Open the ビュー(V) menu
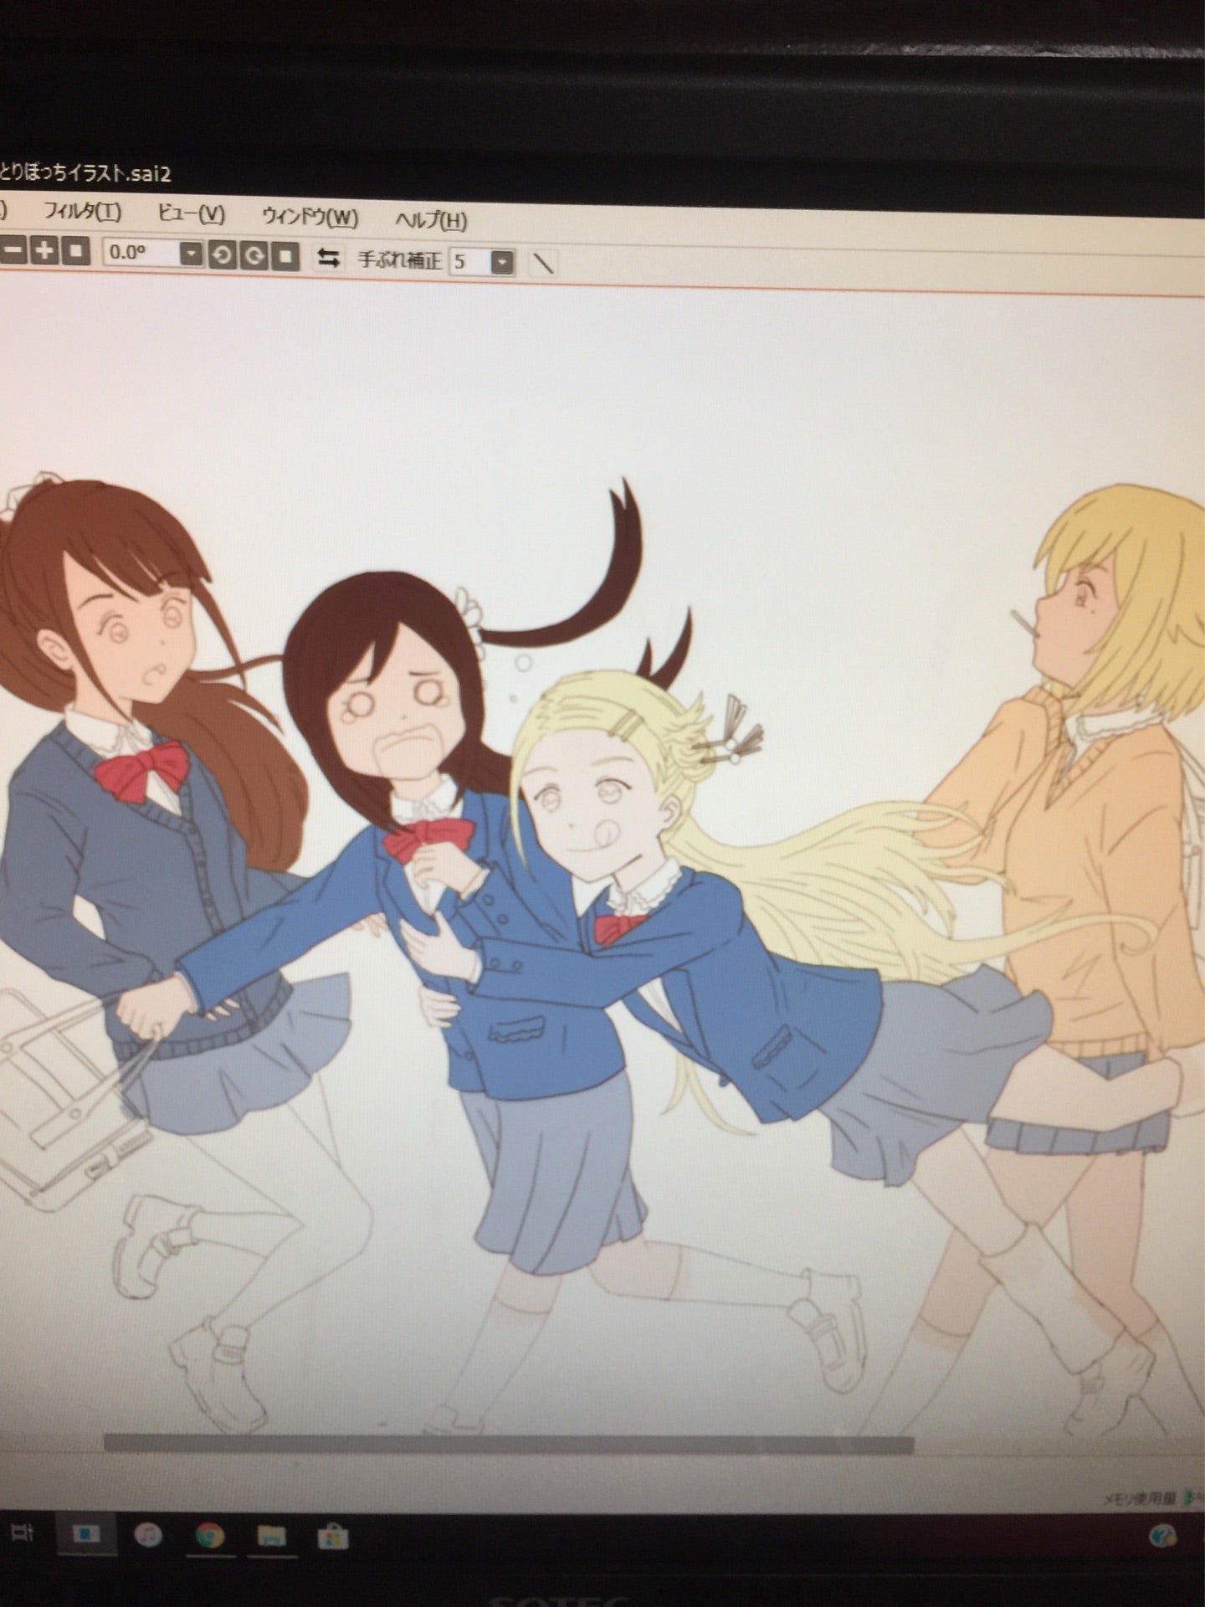1205x1607 pixels. (191, 214)
